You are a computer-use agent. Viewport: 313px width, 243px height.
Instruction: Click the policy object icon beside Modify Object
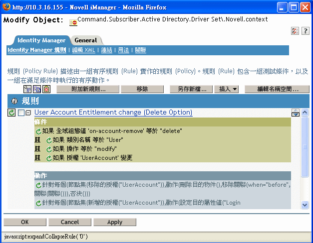(x=73, y=22)
